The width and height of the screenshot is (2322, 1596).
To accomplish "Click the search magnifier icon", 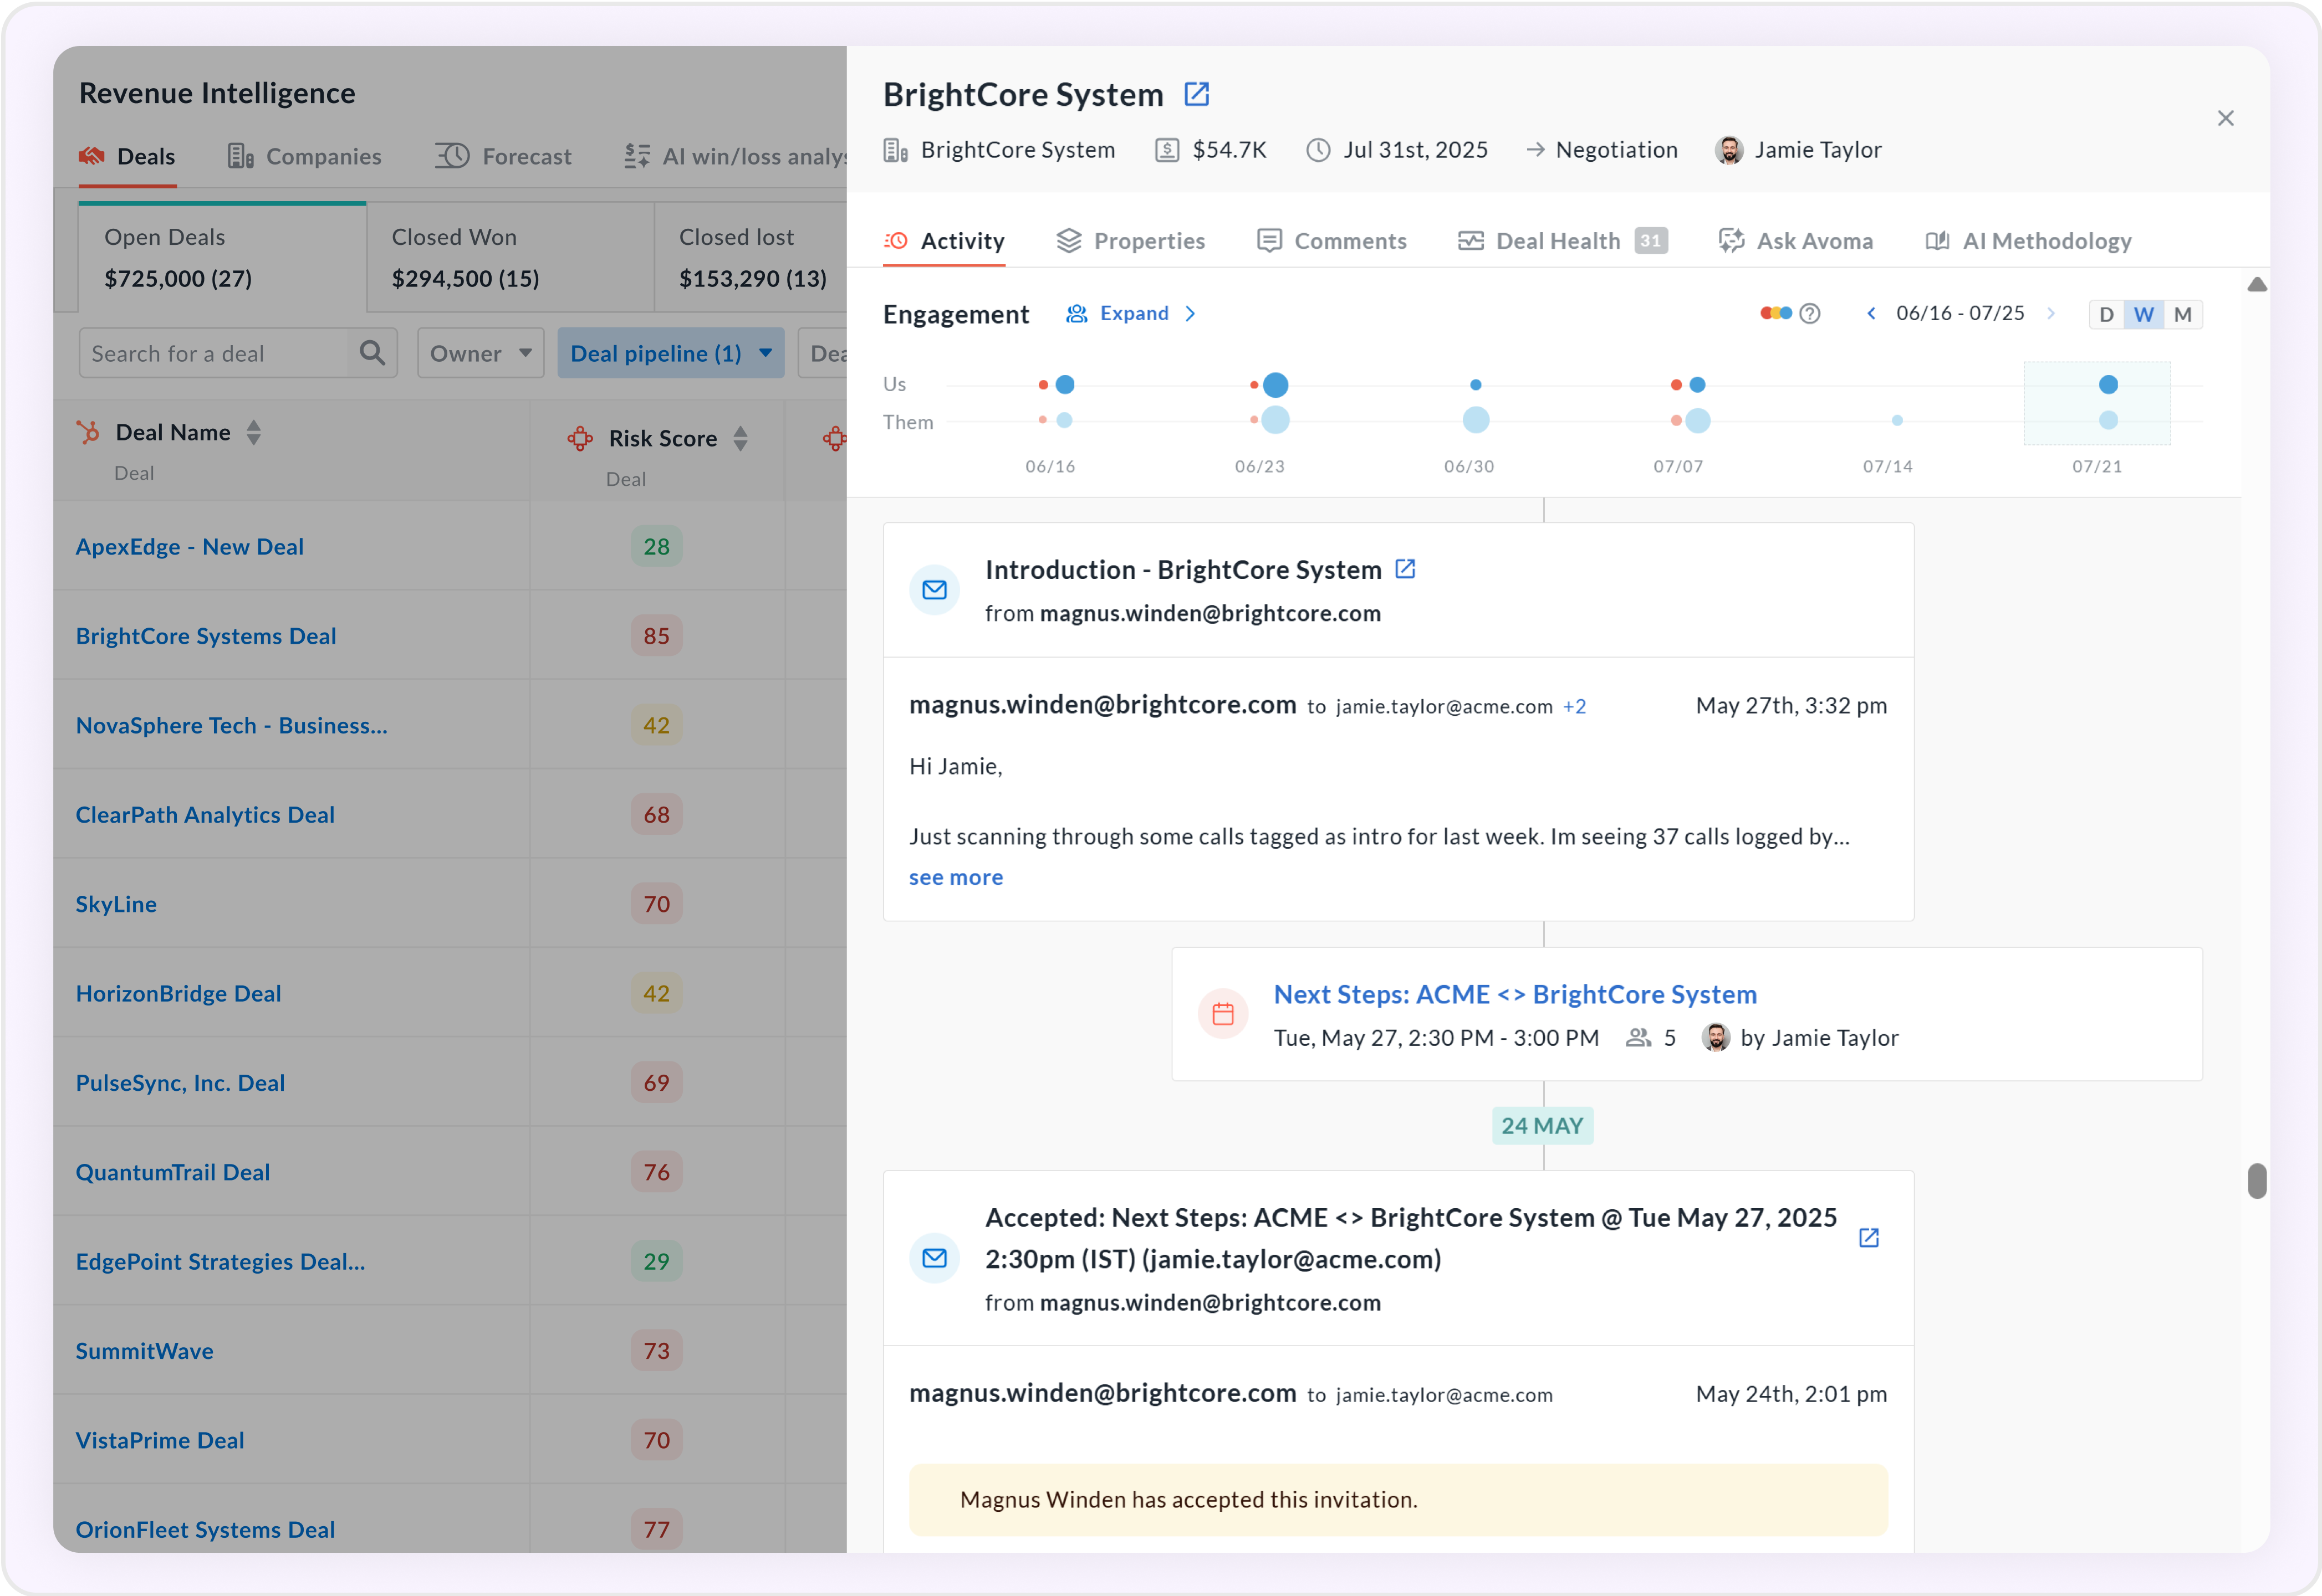I will (372, 353).
